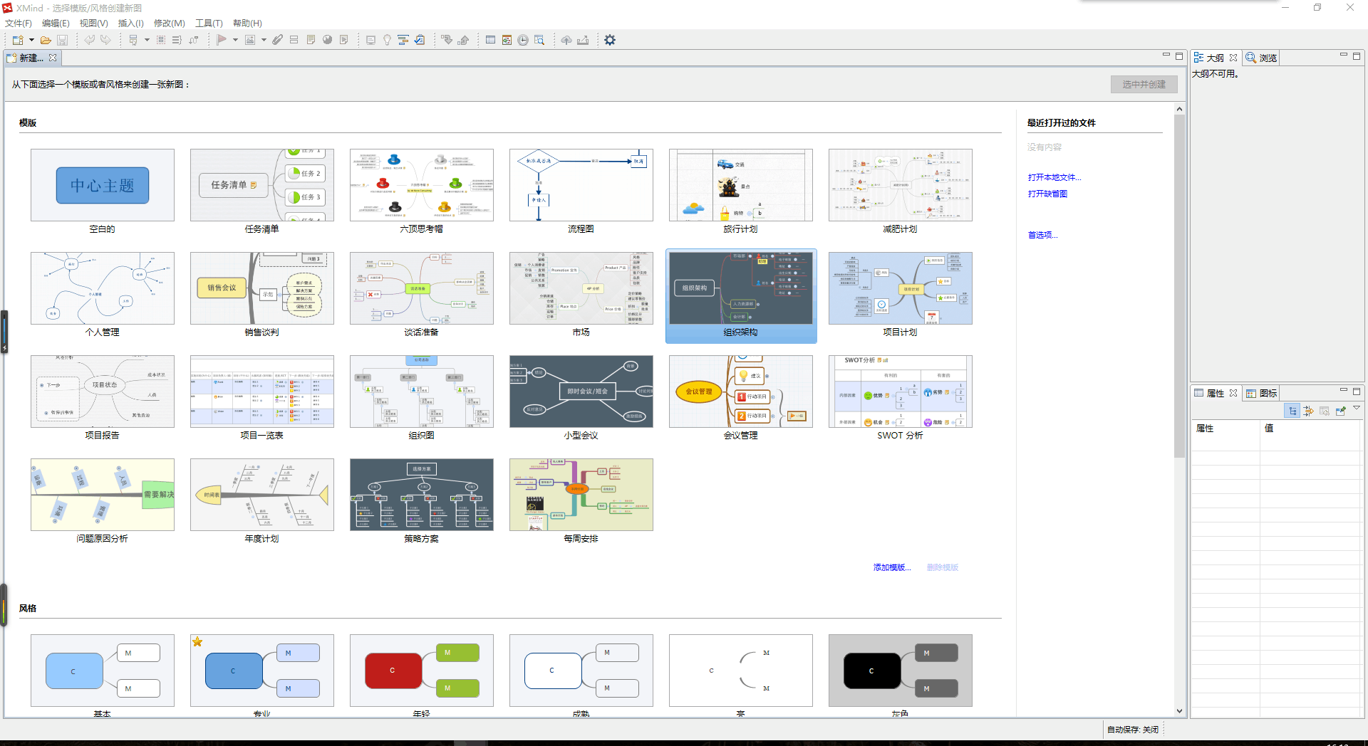The height and width of the screenshot is (746, 1368).
Task: Select the SWOT 分析 template thumbnail
Action: [900, 392]
